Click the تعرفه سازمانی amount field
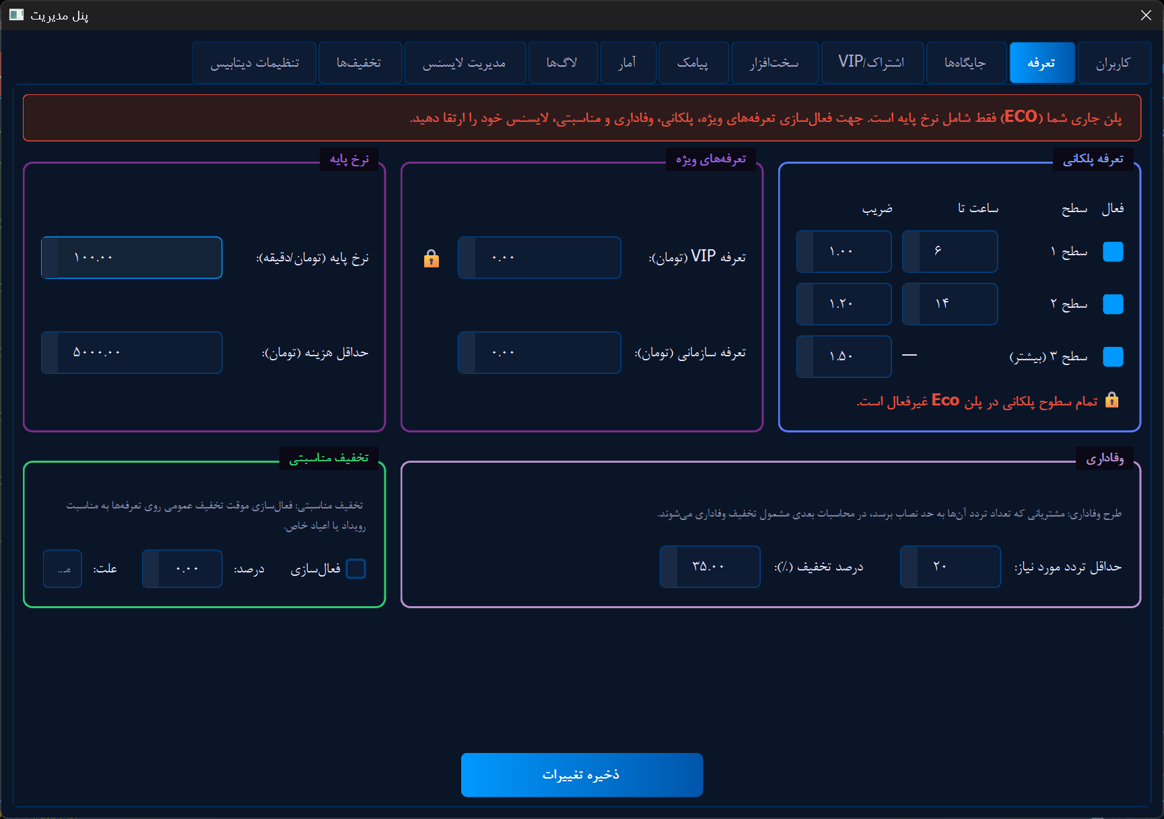1164x819 pixels. tap(539, 353)
